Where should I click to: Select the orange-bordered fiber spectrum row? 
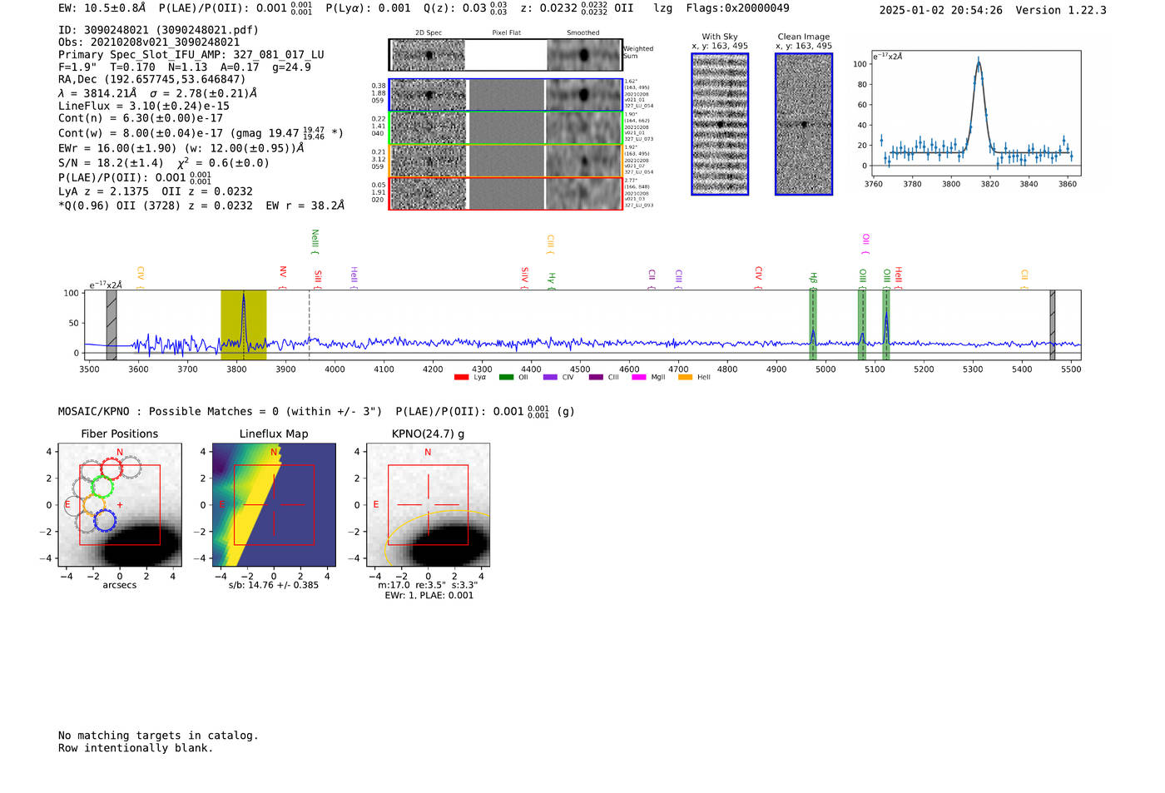click(x=506, y=161)
